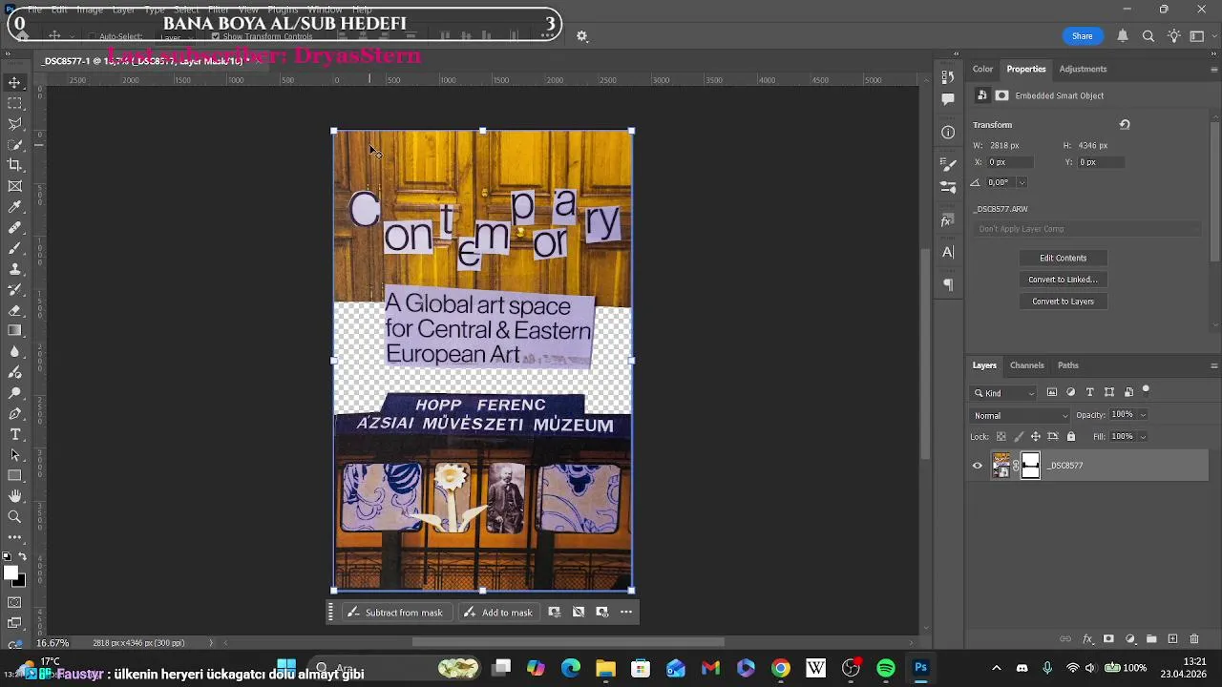
Task: Open the Edit Toolbar three-dots menu
Action: (x=14, y=537)
